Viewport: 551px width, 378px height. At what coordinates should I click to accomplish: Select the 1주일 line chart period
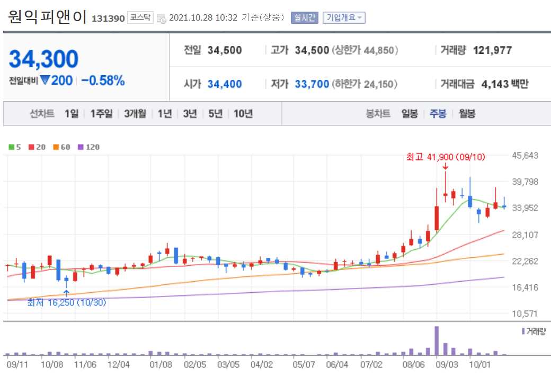[x=101, y=113]
